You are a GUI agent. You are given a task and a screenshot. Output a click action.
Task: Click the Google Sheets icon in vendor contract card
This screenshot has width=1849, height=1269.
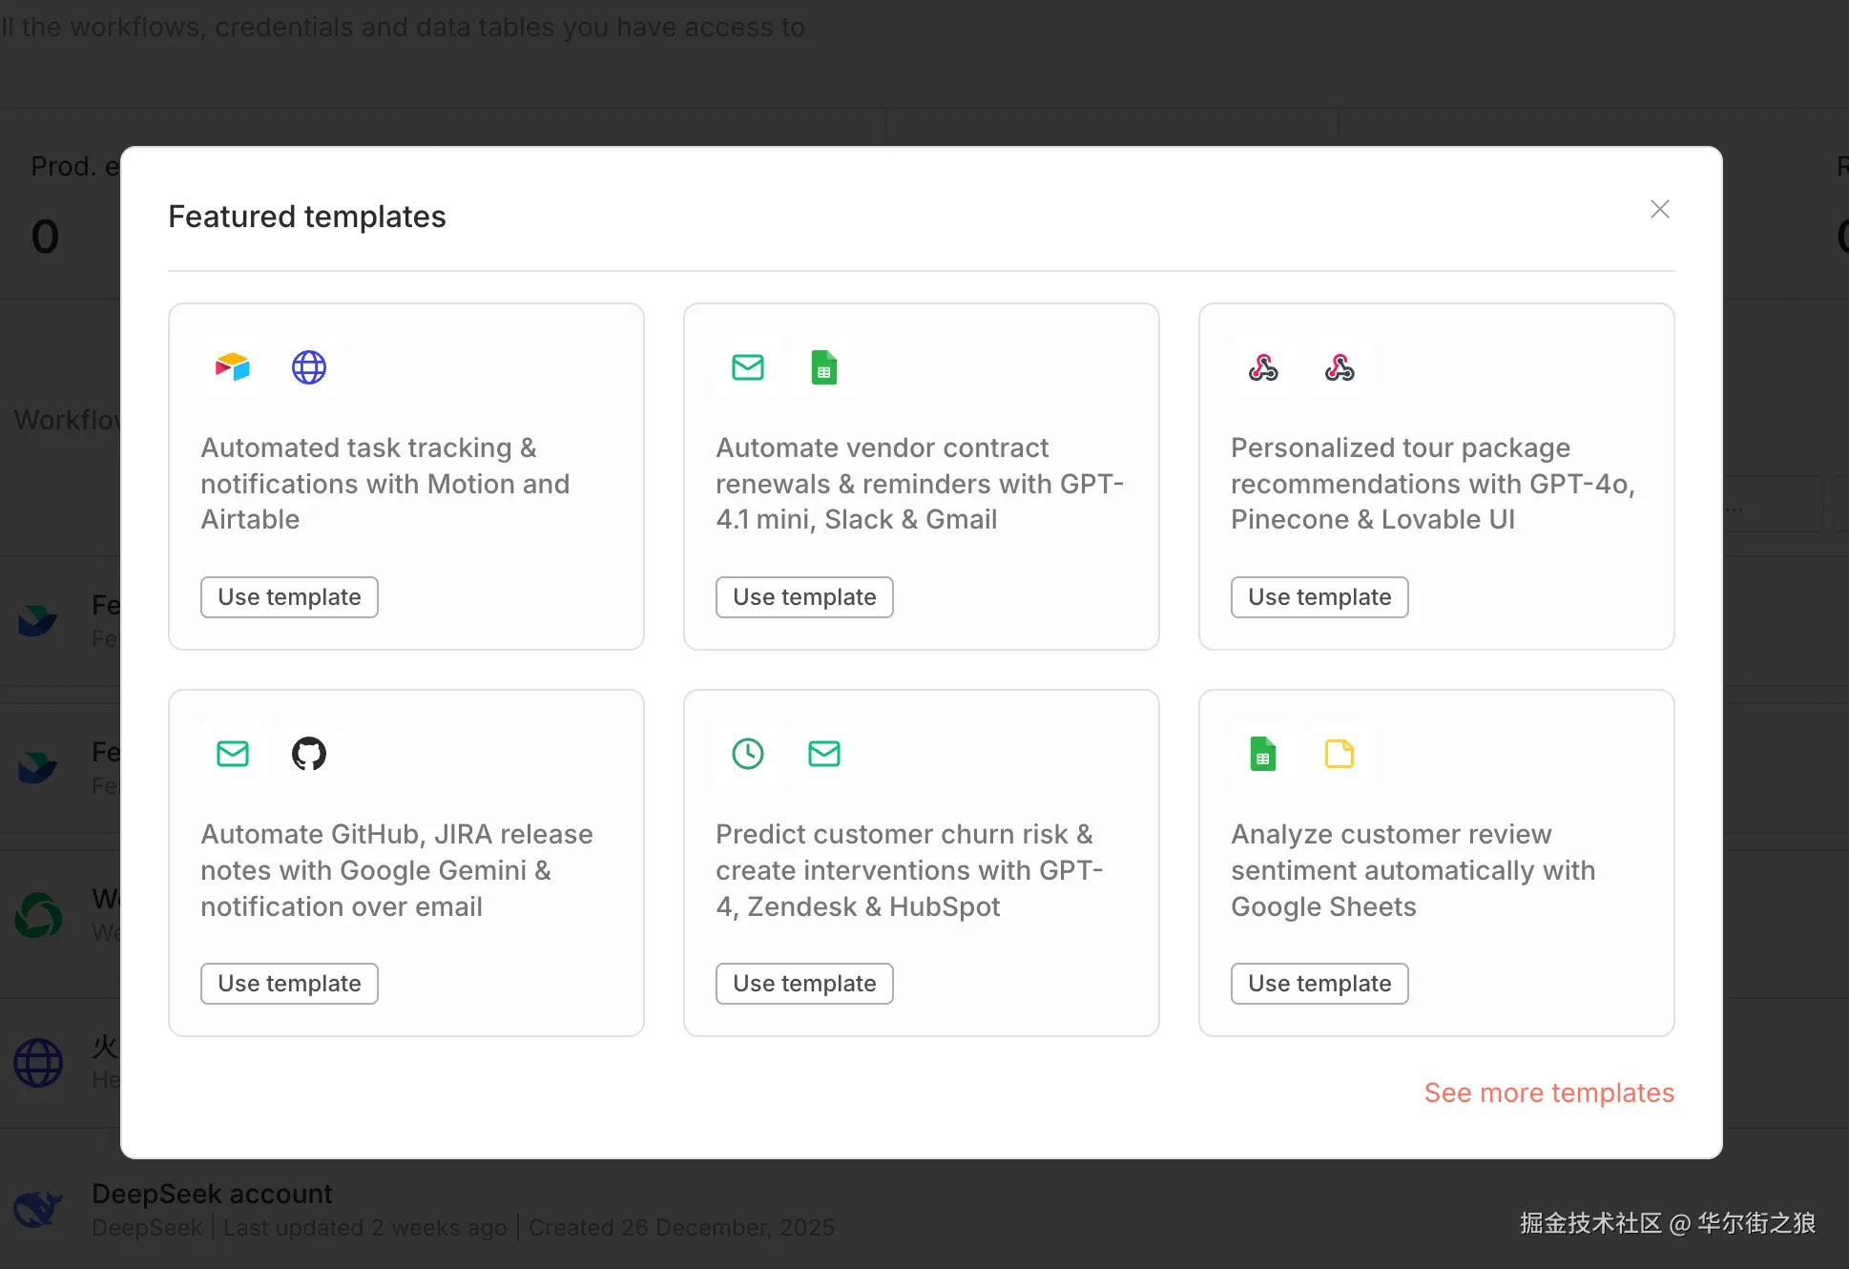pos(824,367)
